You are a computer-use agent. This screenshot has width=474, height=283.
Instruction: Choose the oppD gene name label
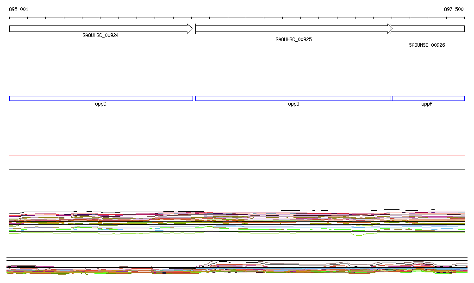[x=293, y=104]
